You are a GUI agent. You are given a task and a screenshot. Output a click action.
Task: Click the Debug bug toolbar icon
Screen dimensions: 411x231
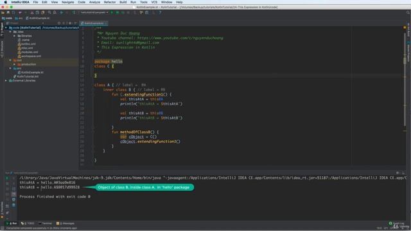(x=118, y=12)
